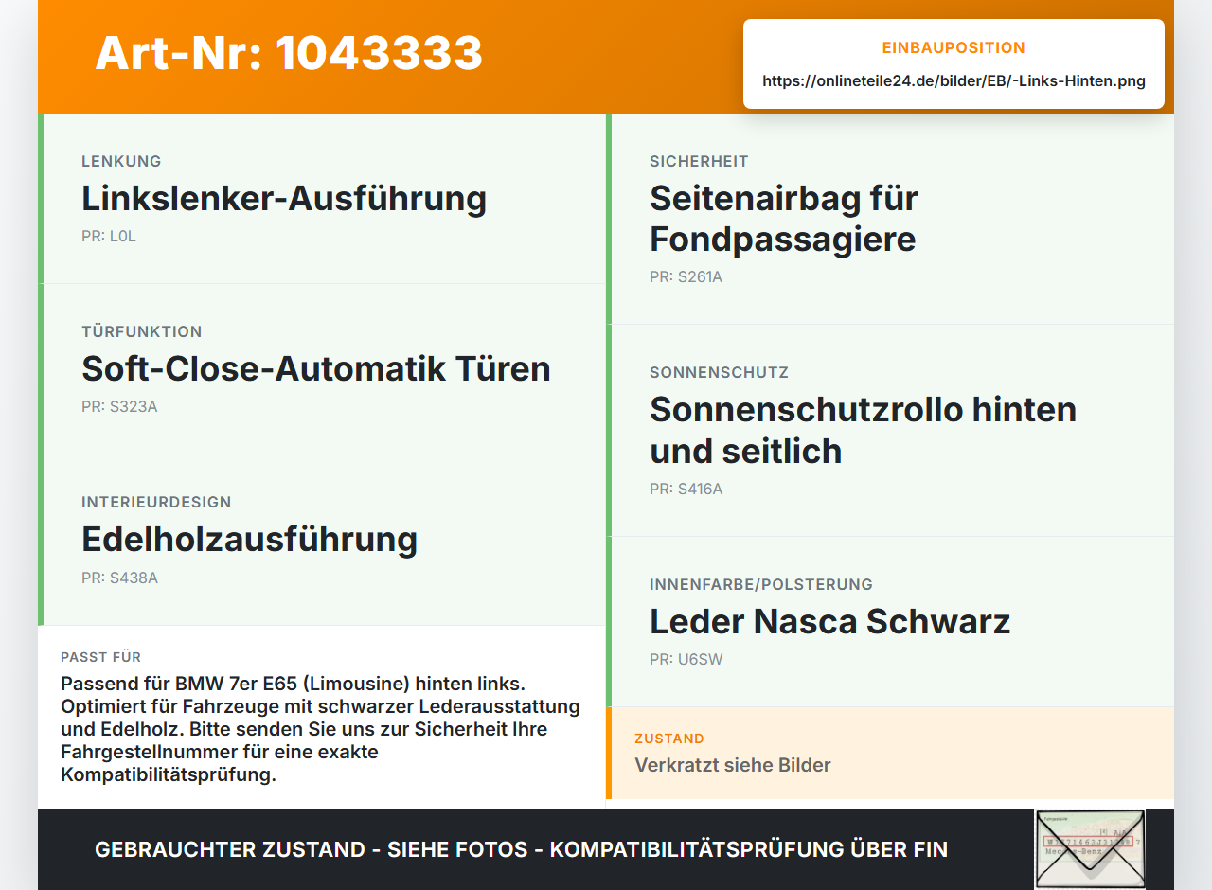Click the PASST FÜR label

tap(101, 657)
